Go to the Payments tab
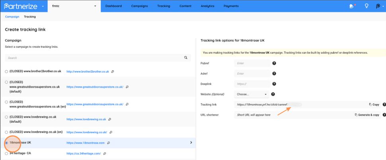Viewport: 386px width, 160px height. [231, 6]
